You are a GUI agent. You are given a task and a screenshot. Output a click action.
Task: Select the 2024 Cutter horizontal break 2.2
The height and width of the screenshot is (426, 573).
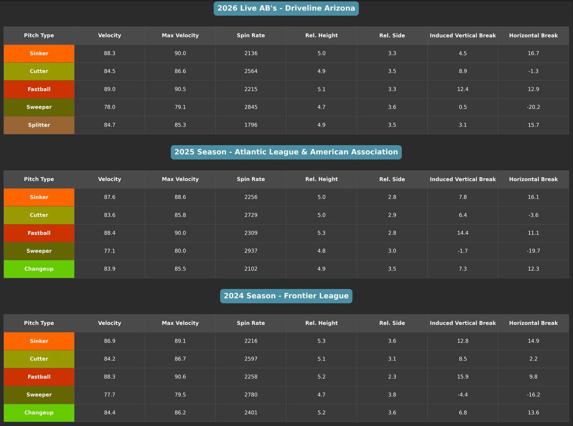pyautogui.click(x=533, y=359)
